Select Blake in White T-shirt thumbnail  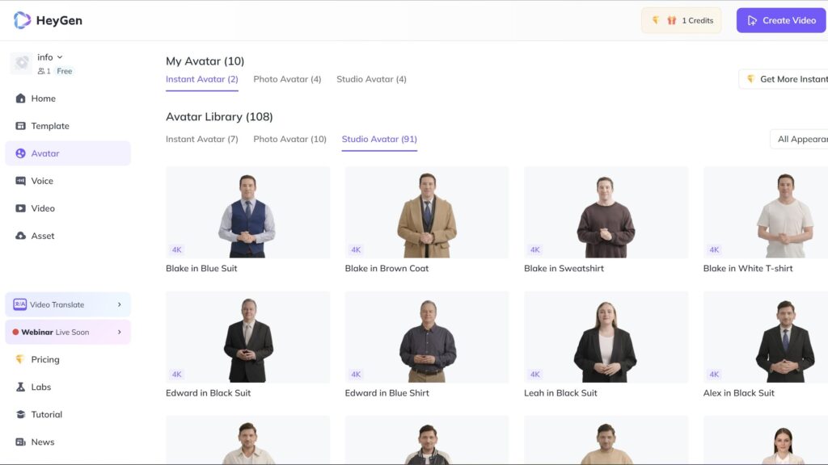click(766, 212)
